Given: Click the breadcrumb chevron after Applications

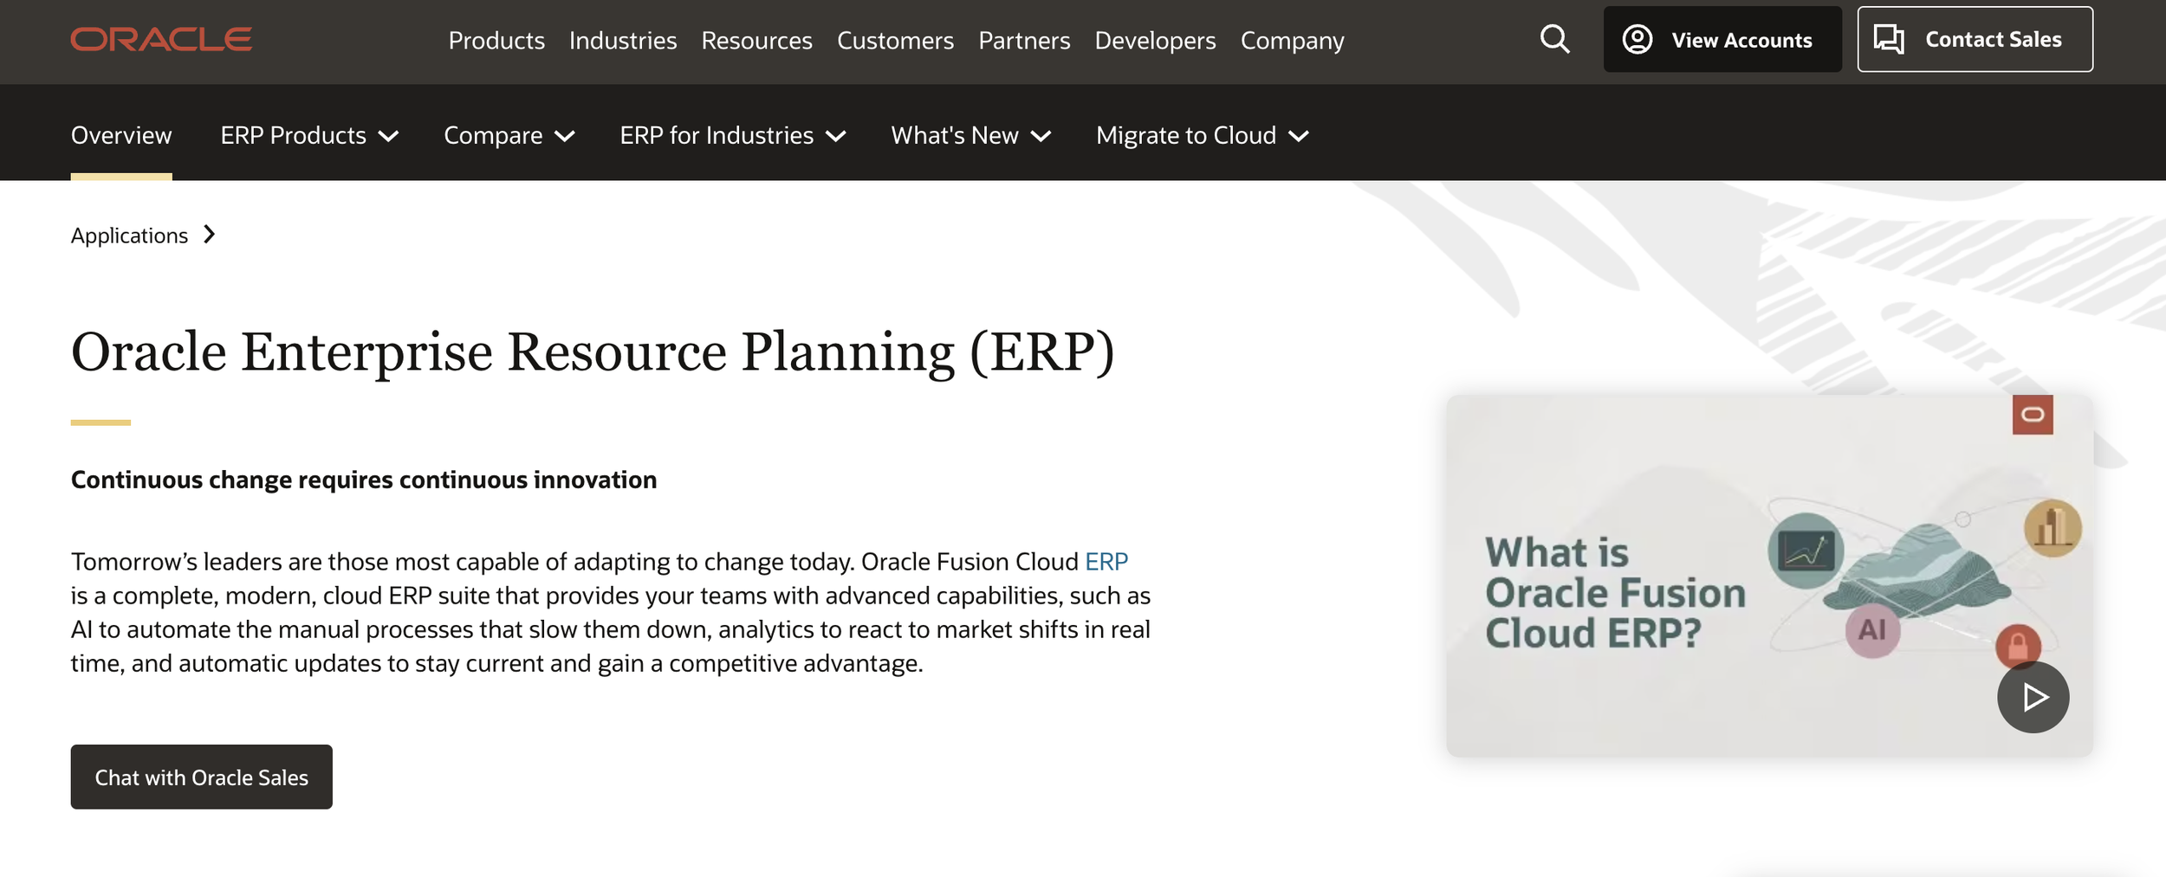Looking at the screenshot, I should point(209,235).
